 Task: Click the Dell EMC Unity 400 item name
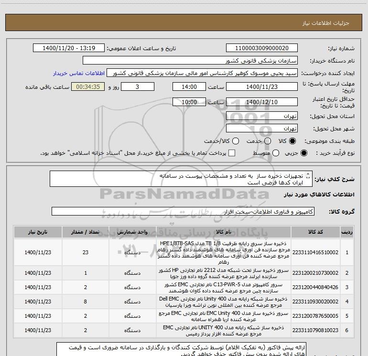coord(224,302)
